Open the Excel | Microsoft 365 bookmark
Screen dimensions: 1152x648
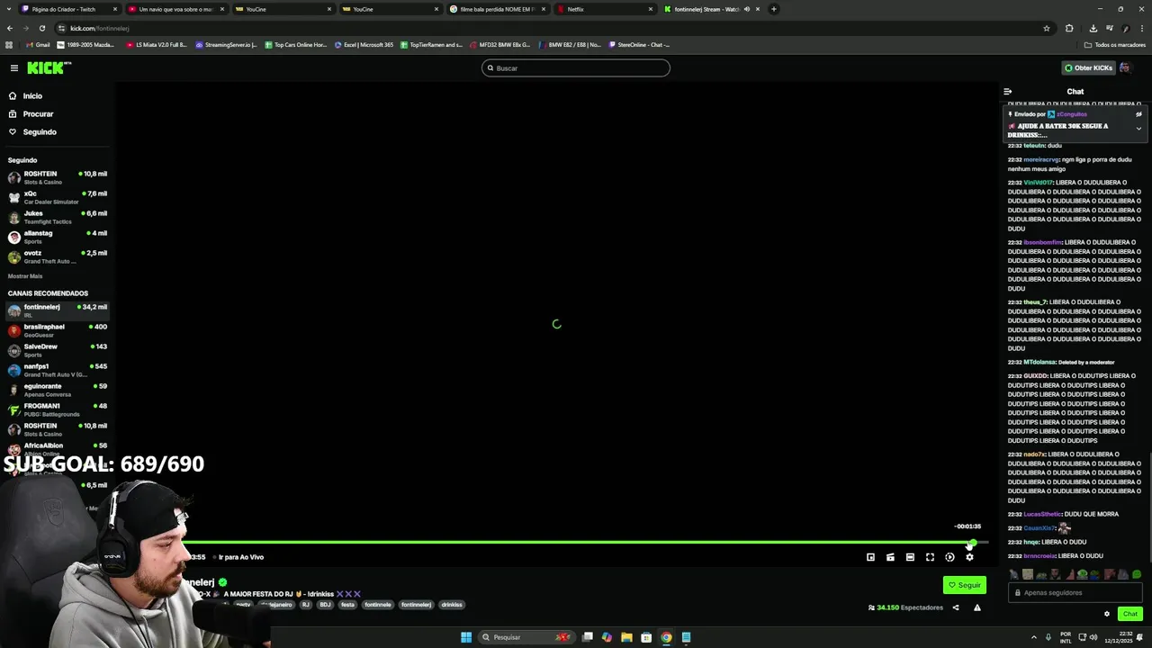point(364,45)
